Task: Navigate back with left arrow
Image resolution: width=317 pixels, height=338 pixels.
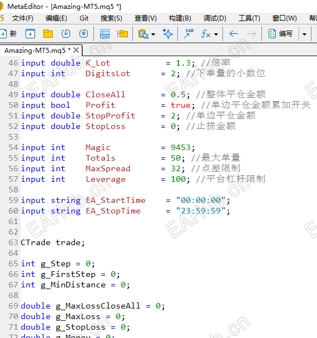Action: [x=234, y=33]
